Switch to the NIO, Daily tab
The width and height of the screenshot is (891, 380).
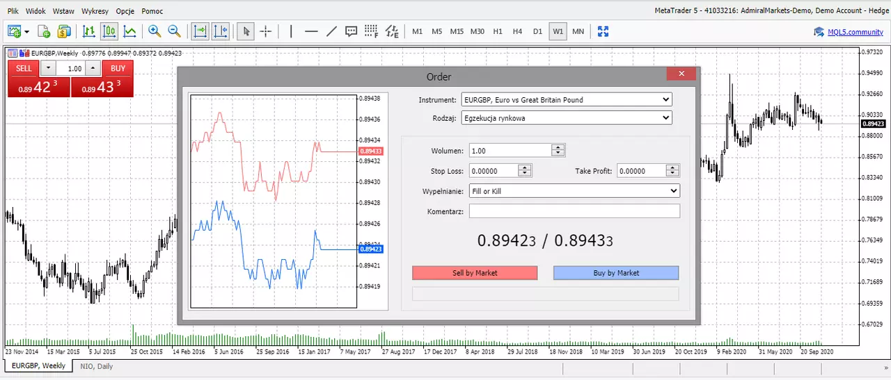click(96, 366)
